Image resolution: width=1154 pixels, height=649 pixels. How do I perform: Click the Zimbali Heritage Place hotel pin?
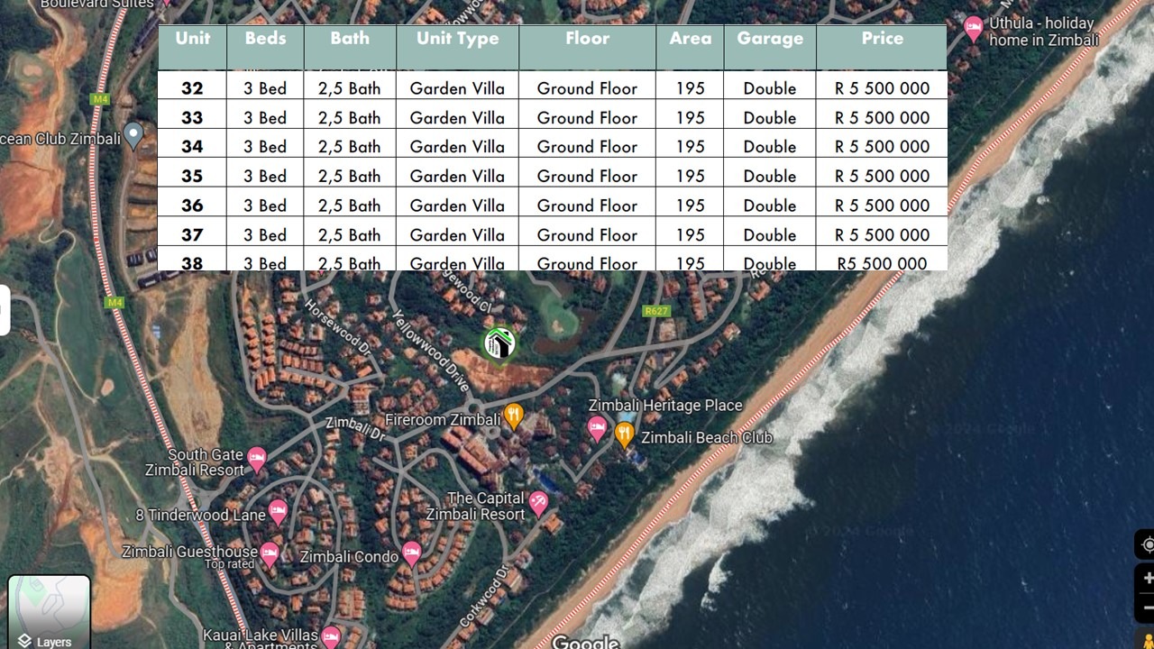click(597, 428)
